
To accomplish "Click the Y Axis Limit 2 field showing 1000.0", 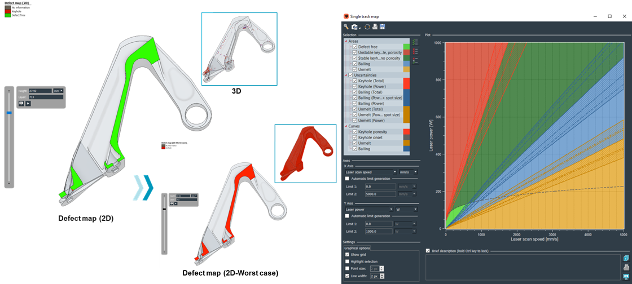I will pos(378,231).
